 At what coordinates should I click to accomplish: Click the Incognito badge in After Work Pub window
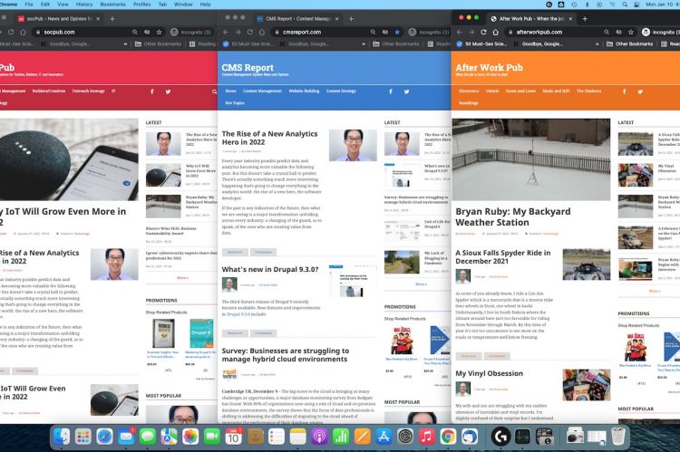[660, 32]
